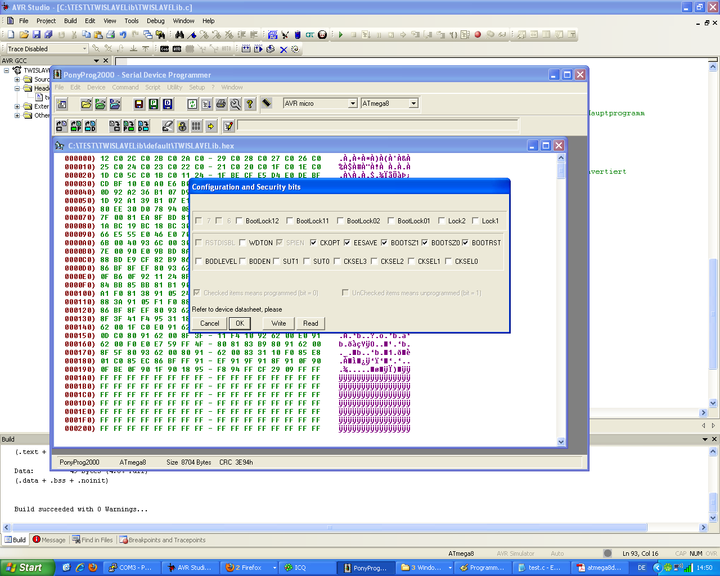
Task: Toggle the Lock1 checkbox
Action: tap(475, 221)
